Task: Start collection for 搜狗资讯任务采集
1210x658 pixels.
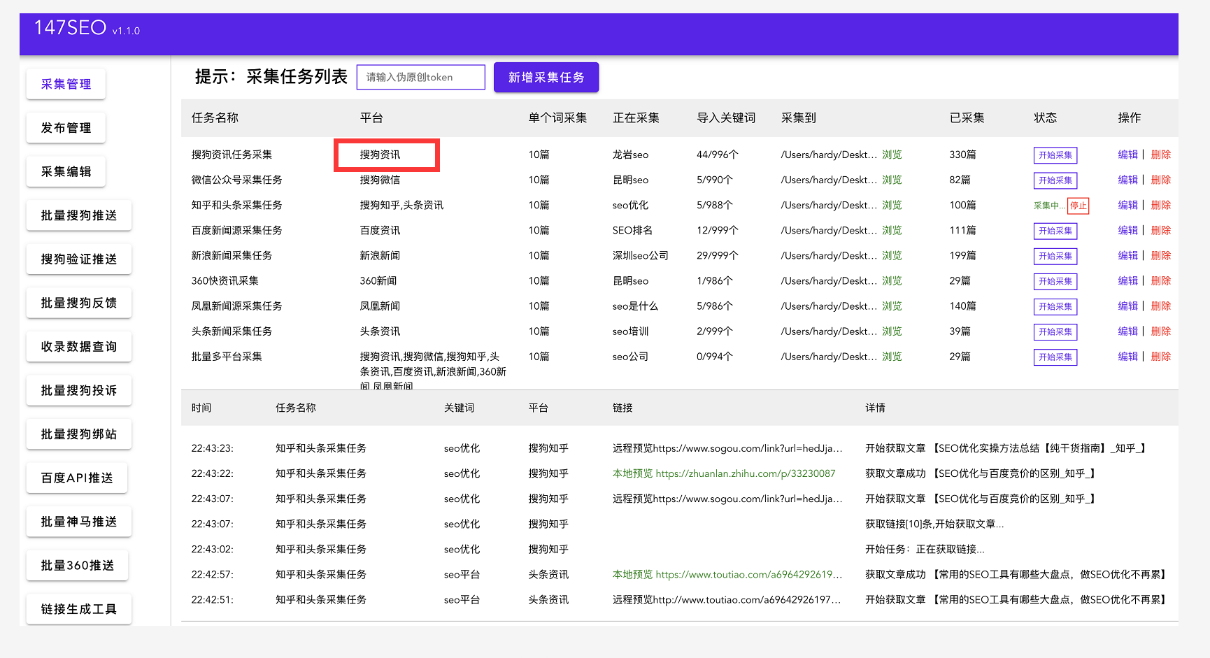Action: tap(1055, 155)
